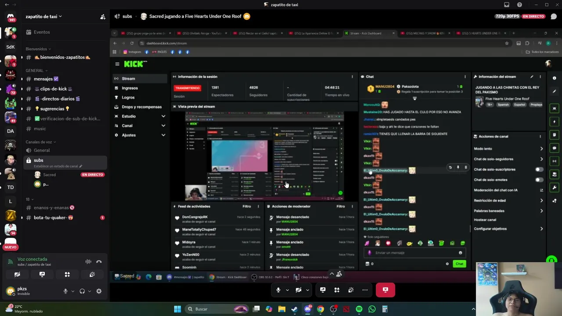Open the bota-tu-quaker channel
Image resolution: width=562 pixels, height=316 pixels.
click(x=65, y=218)
